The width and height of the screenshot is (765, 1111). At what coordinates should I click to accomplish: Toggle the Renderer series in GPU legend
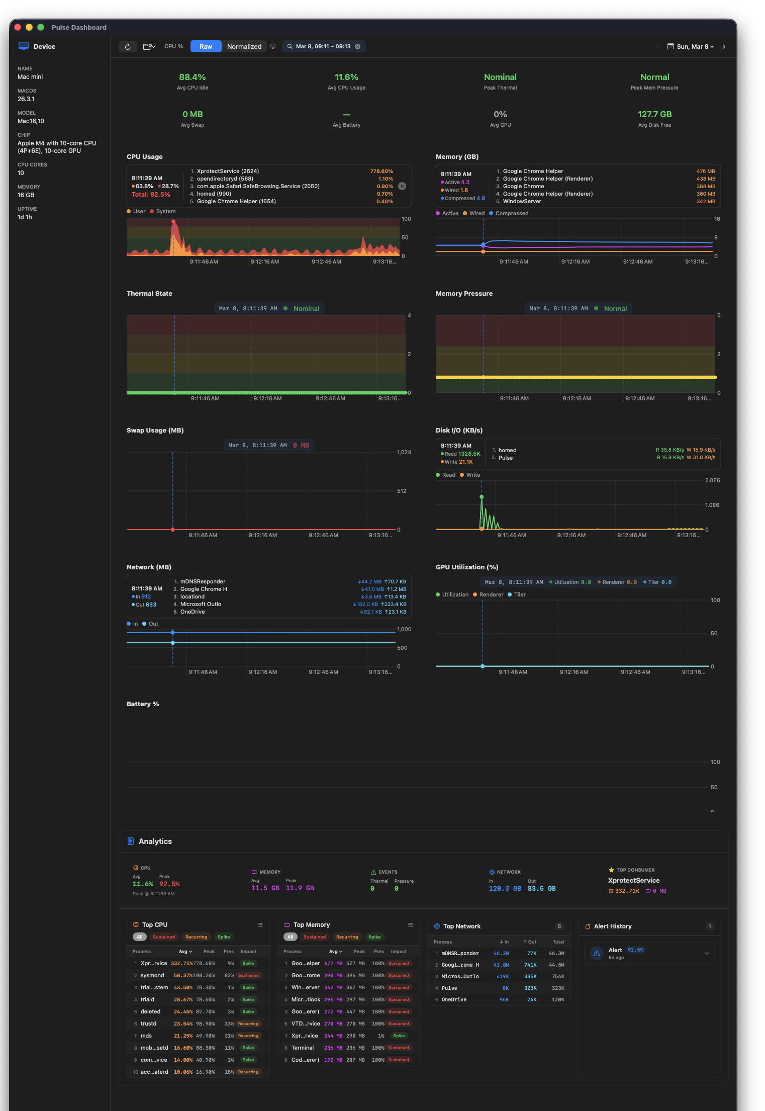488,594
